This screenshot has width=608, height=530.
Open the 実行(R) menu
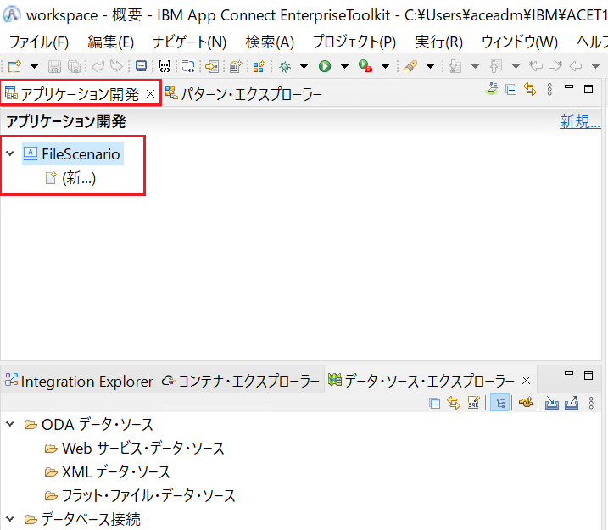point(439,42)
